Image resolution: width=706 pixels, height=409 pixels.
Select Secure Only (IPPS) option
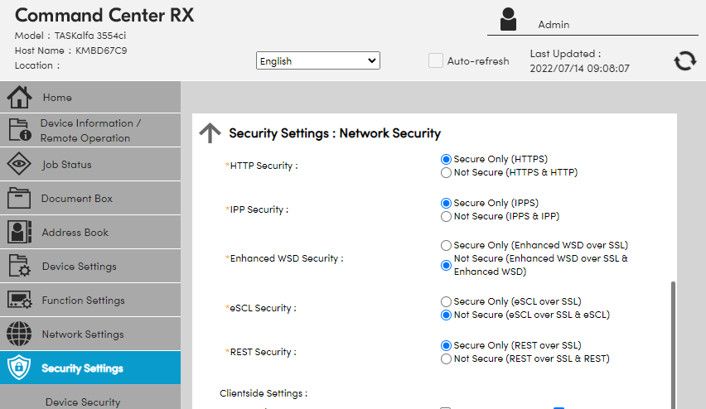point(446,204)
